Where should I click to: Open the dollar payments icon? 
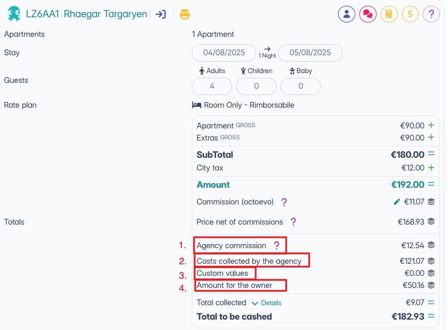tap(410, 14)
